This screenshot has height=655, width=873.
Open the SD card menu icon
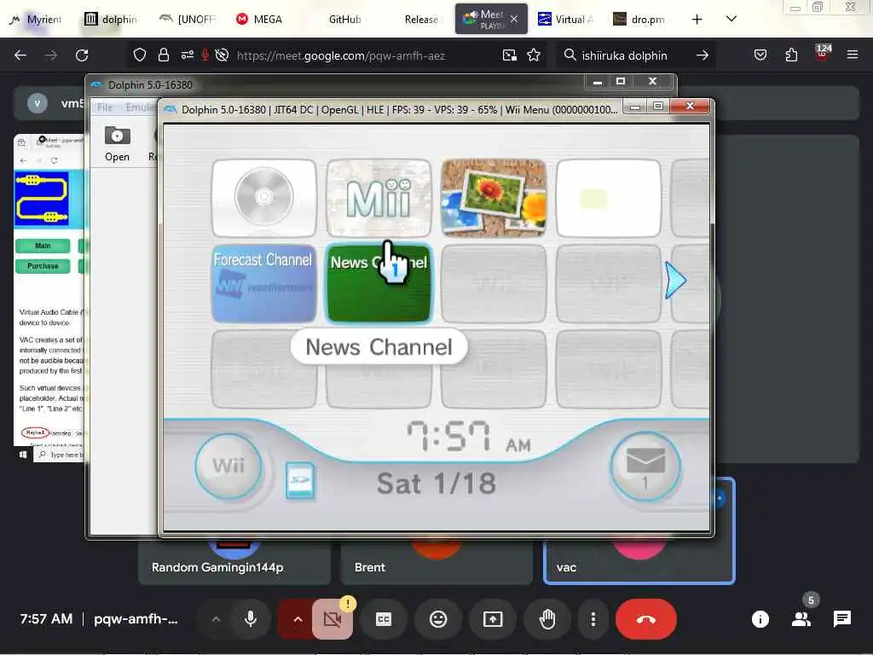(300, 480)
